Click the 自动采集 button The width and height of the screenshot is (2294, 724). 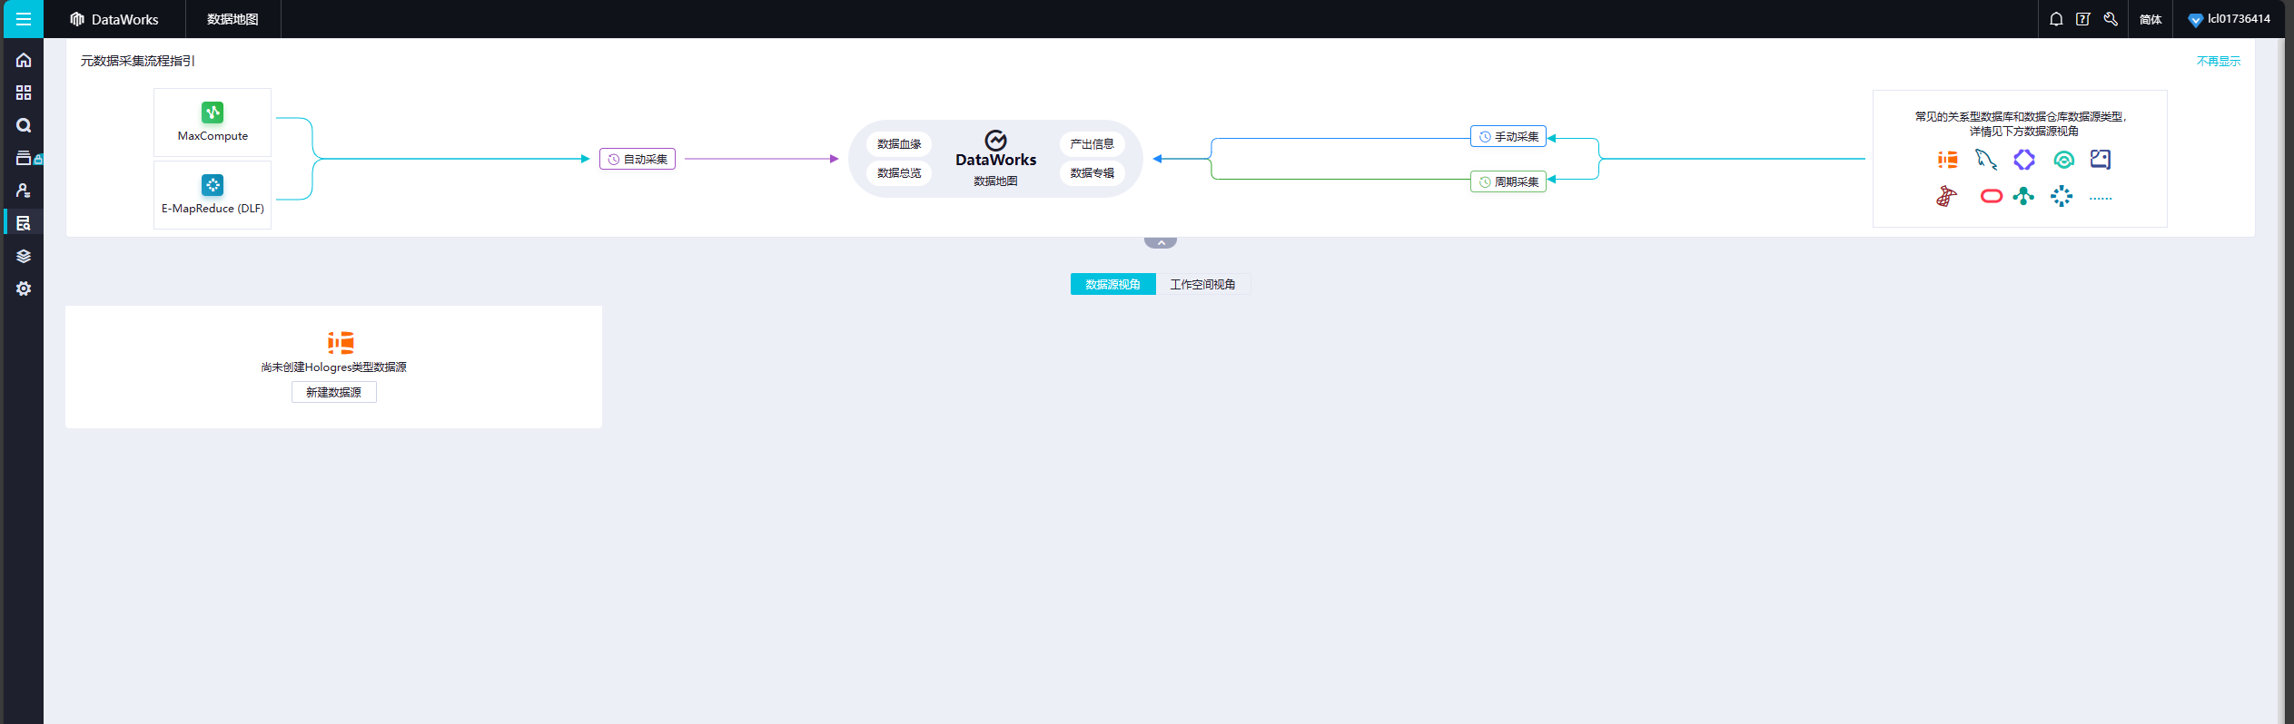pos(638,159)
